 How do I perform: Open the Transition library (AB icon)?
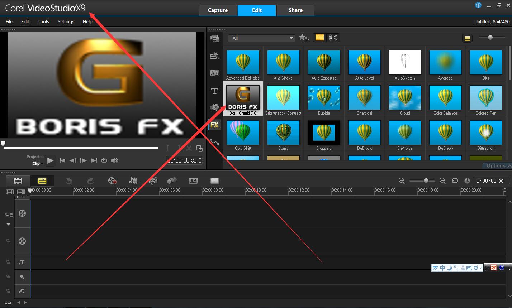click(214, 73)
